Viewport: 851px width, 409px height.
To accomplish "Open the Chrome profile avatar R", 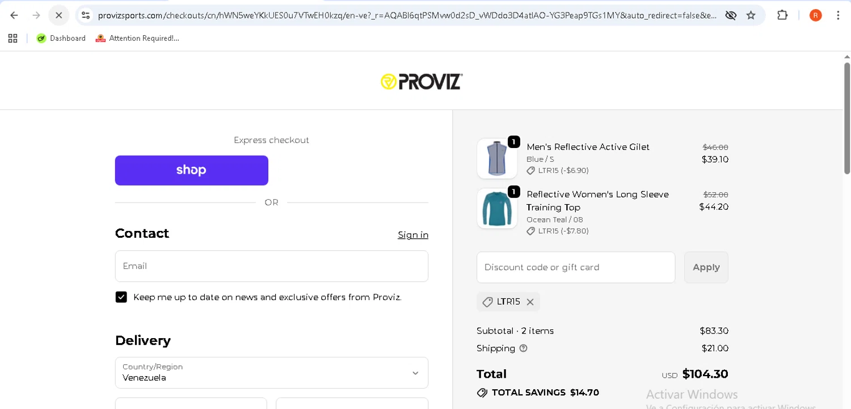I will click(x=816, y=15).
